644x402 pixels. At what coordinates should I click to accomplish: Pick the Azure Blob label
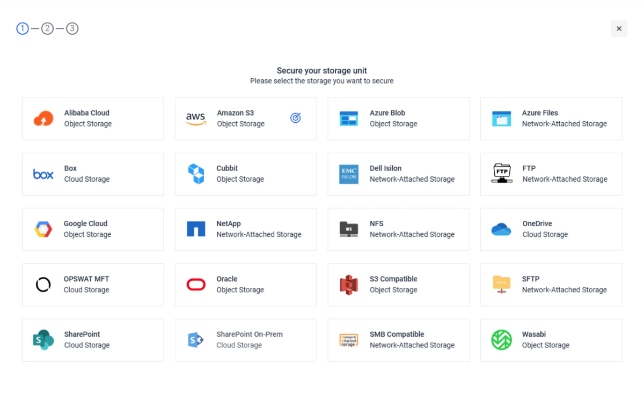click(x=387, y=113)
